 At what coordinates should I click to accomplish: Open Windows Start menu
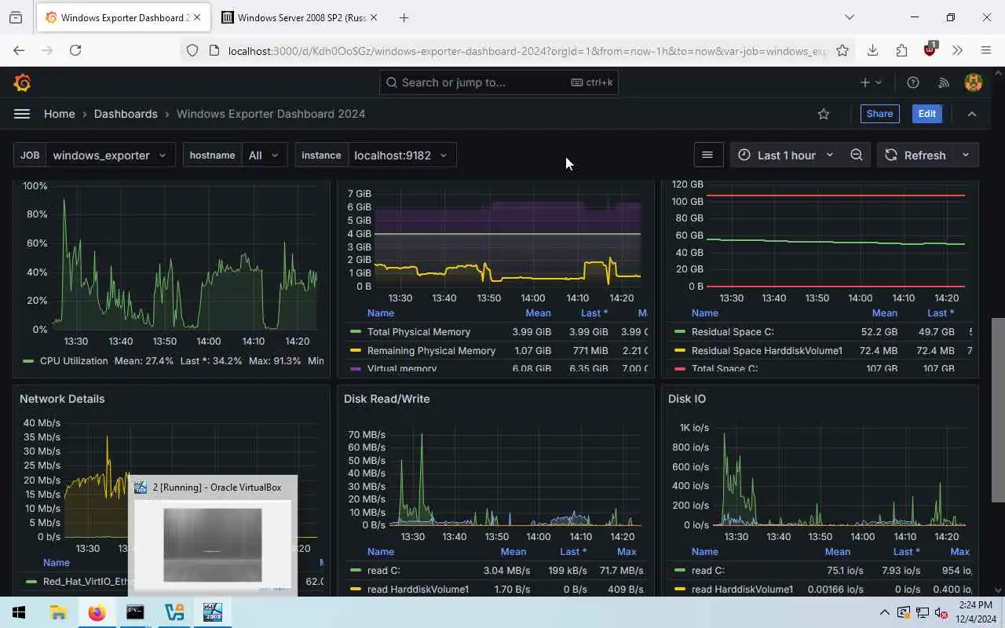[19, 612]
